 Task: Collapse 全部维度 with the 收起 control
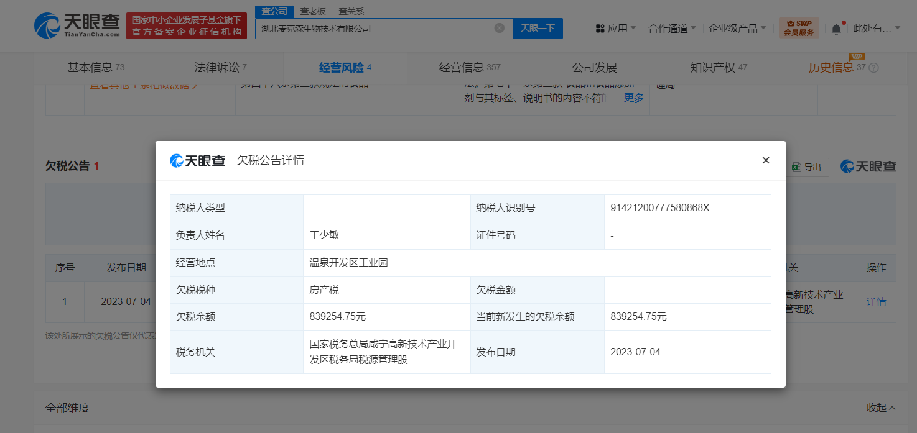[x=882, y=408]
